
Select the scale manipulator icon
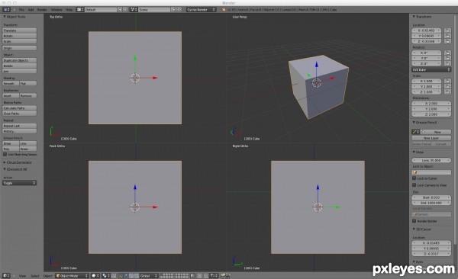coord(136,275)
